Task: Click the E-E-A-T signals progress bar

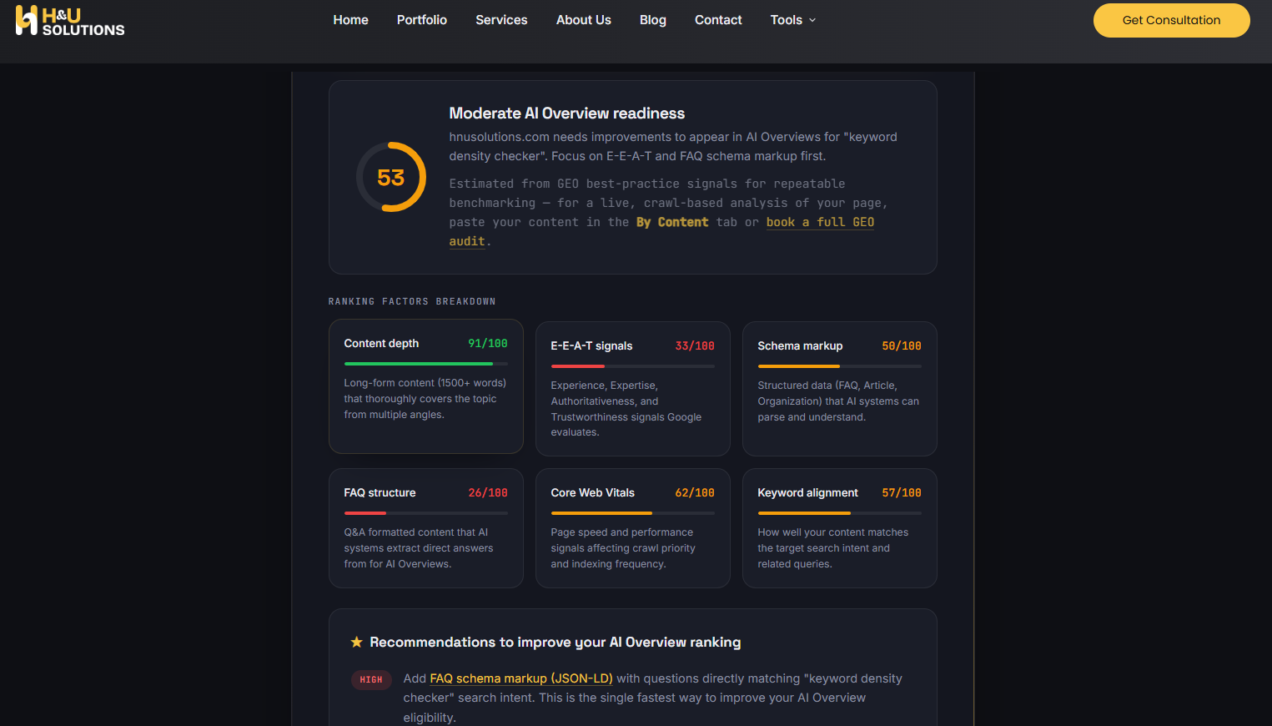Action: [632, 366]
